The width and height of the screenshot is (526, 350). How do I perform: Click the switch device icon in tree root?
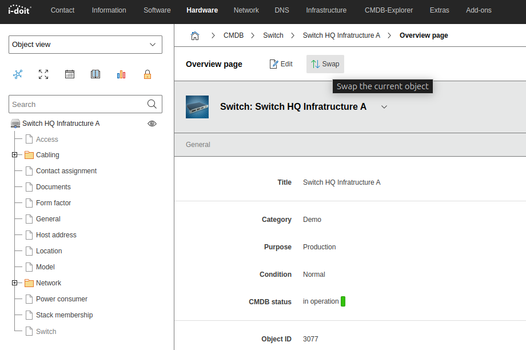point(15,124)
